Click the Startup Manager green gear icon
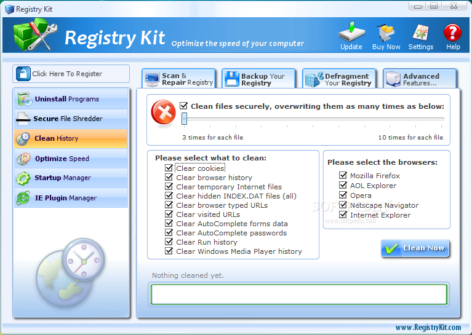Viewport: 472px width, 335px height. (23, 178)
